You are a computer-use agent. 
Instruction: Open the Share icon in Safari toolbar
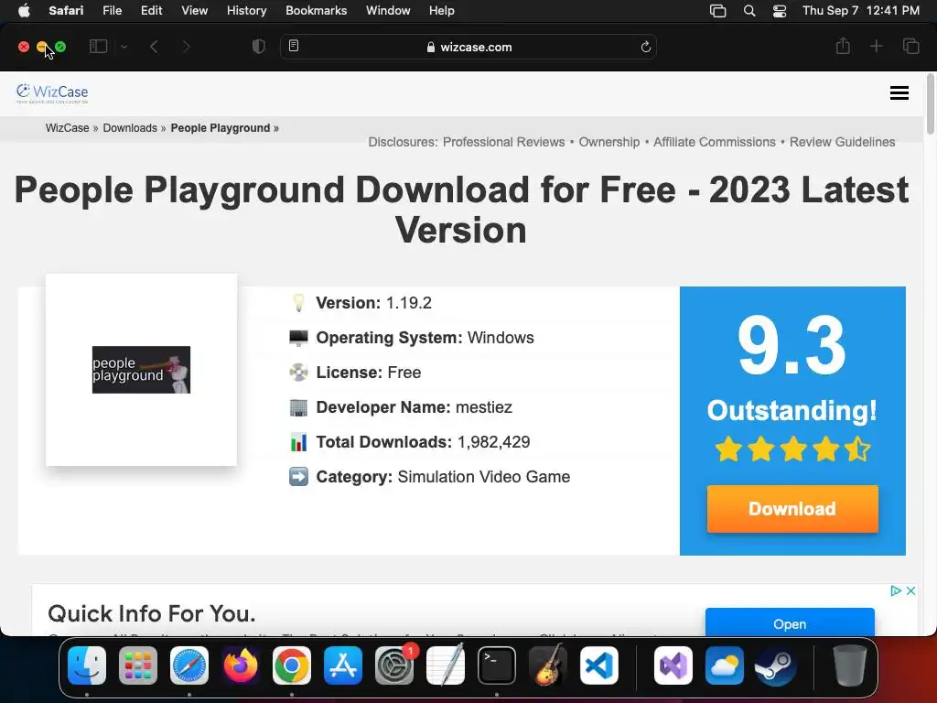843,46
